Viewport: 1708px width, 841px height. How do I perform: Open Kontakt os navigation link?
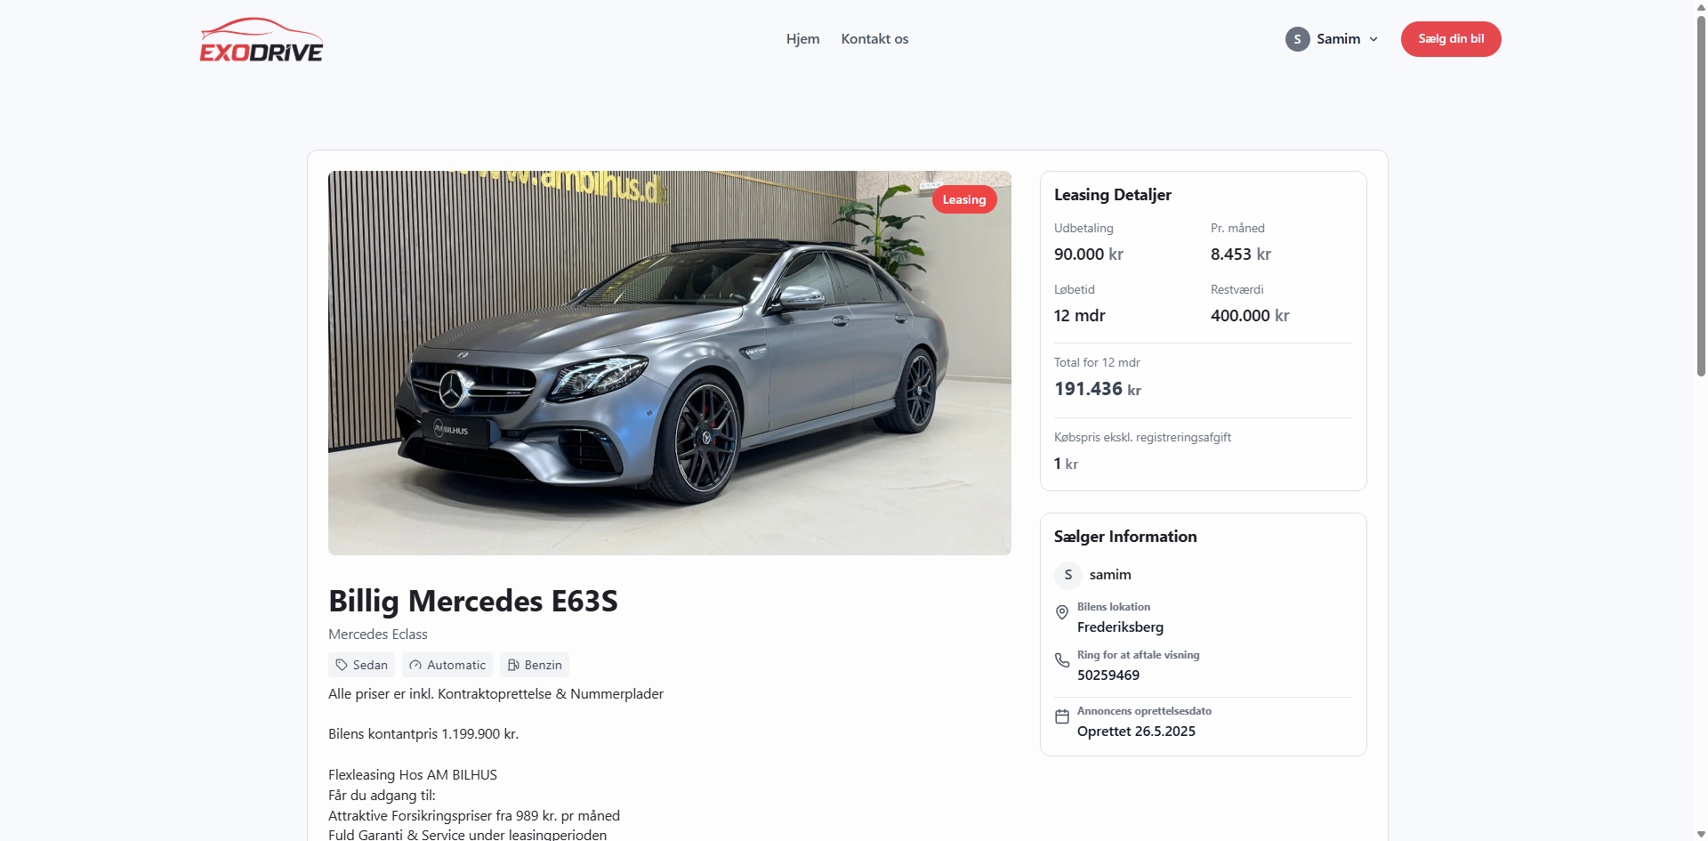pos(874,39)
